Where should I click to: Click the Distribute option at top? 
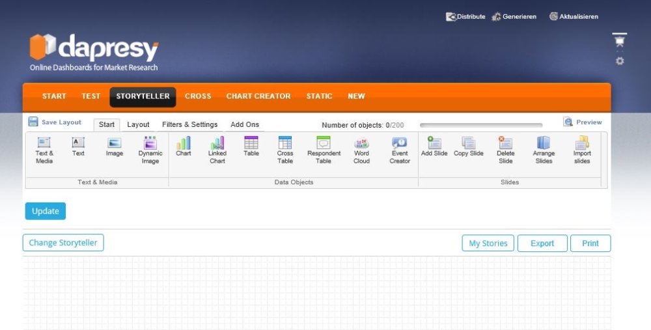(465, 17)
